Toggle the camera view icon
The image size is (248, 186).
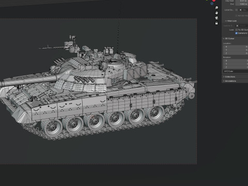[216, 18]
